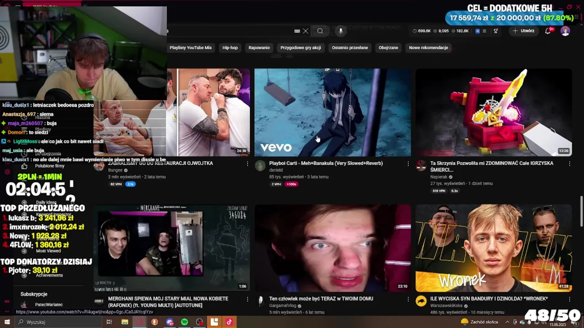This screenshot has height=328, width=584.
Task: Open the WarszawskiKoks channel avatar
Action: (x=421, y=301)
